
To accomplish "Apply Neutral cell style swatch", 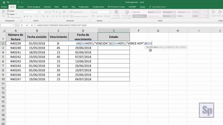I will pyautogui.click(x=184, y=12).
